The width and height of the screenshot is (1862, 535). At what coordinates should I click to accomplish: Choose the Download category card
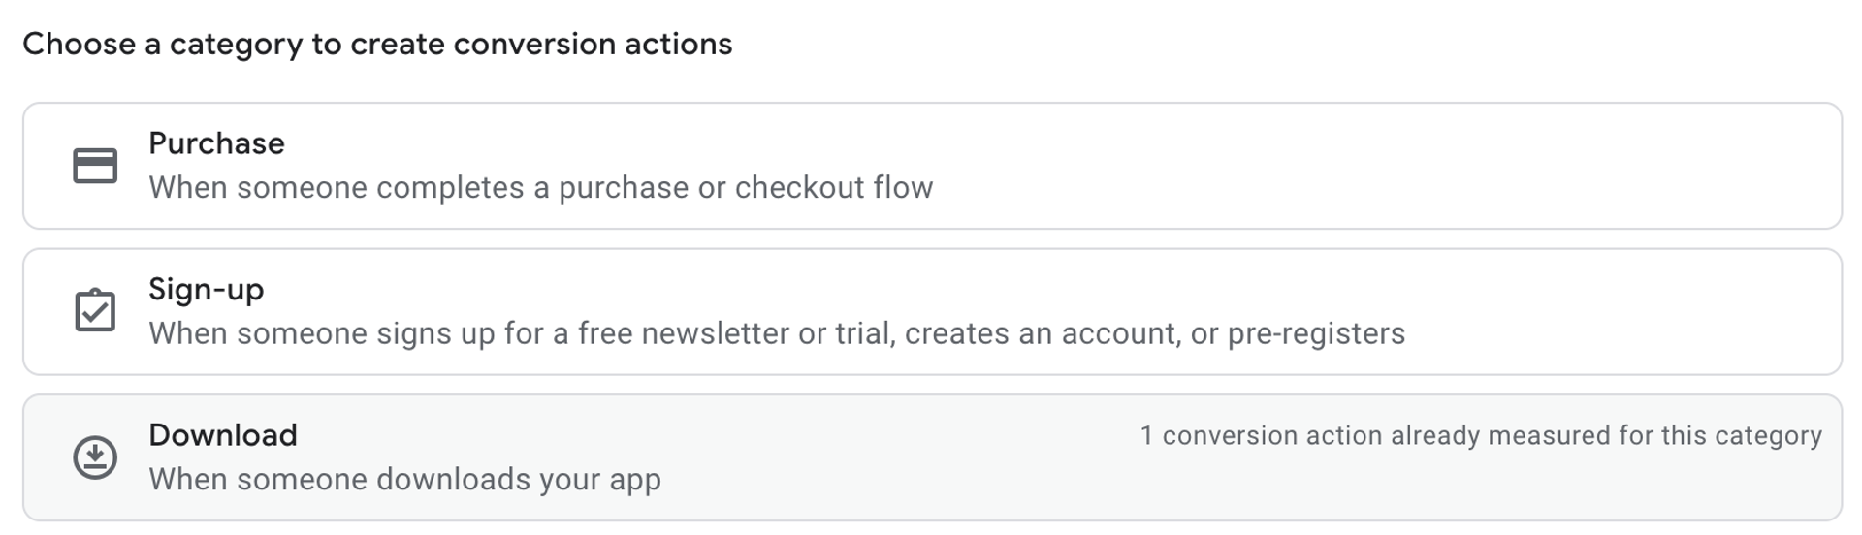click(932, 457)
